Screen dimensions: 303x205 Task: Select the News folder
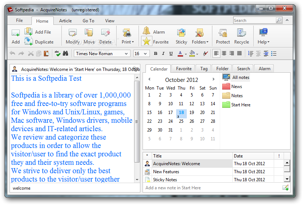pyautogui.click(x=232, y=86)
